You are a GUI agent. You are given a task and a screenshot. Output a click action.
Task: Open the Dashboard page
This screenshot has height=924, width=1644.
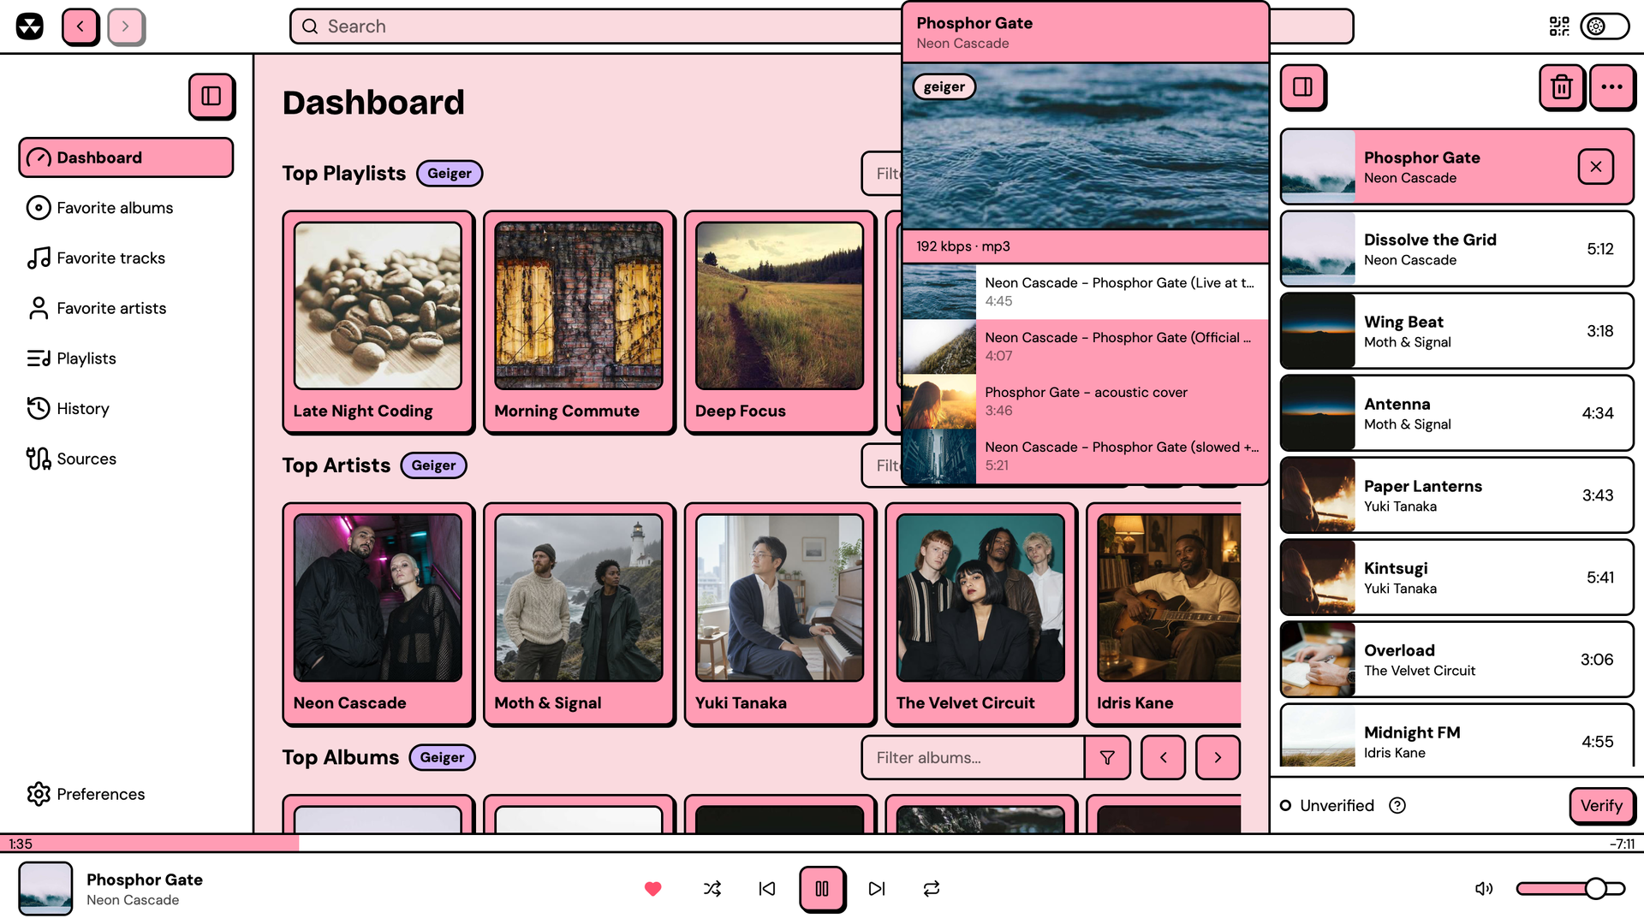[x=126, y=157]
